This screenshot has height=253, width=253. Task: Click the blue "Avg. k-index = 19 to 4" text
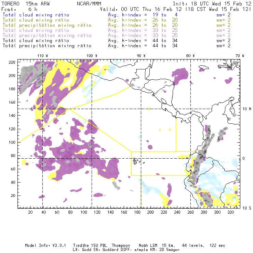click(143, 15)
